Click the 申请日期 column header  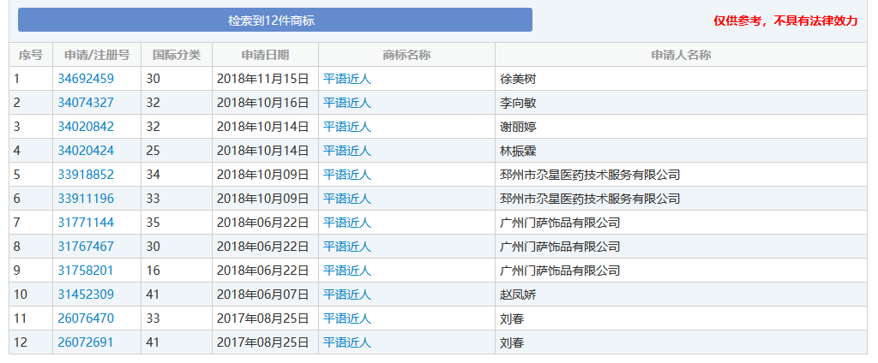click(266, 55)
